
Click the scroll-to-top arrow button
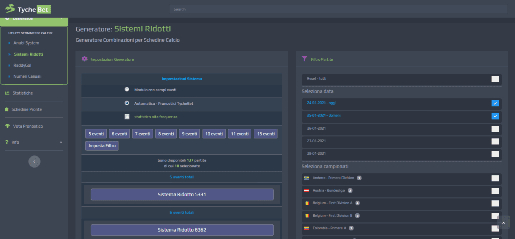pyautogui.click(x=503, y=222)
